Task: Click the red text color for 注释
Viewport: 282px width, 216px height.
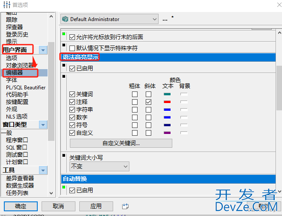Action: pos(167,102)
